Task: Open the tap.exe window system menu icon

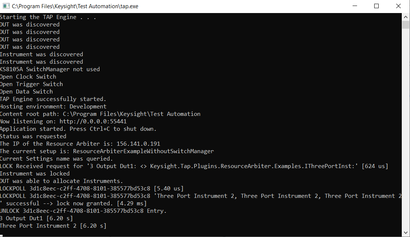Action: [6, 6]
